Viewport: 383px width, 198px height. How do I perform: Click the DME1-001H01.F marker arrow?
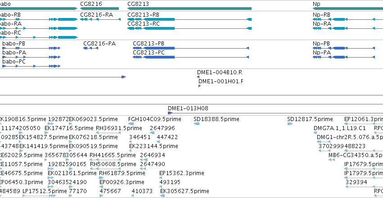tap(199, 86)
